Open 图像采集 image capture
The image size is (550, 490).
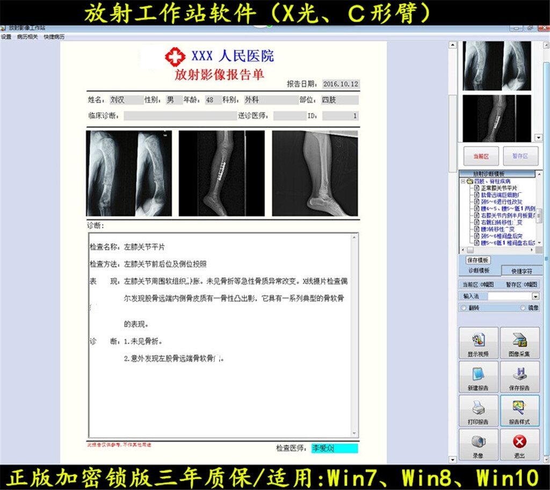click(x=519, y=343)
